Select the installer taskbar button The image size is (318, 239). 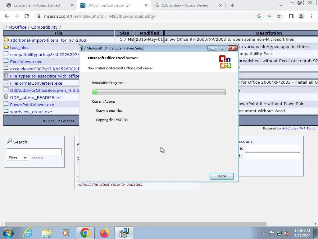(x=124, y=233)
